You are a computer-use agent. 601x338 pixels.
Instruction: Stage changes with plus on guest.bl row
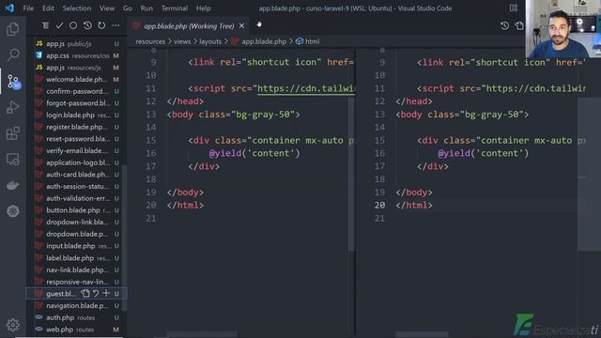pos(106,294)
